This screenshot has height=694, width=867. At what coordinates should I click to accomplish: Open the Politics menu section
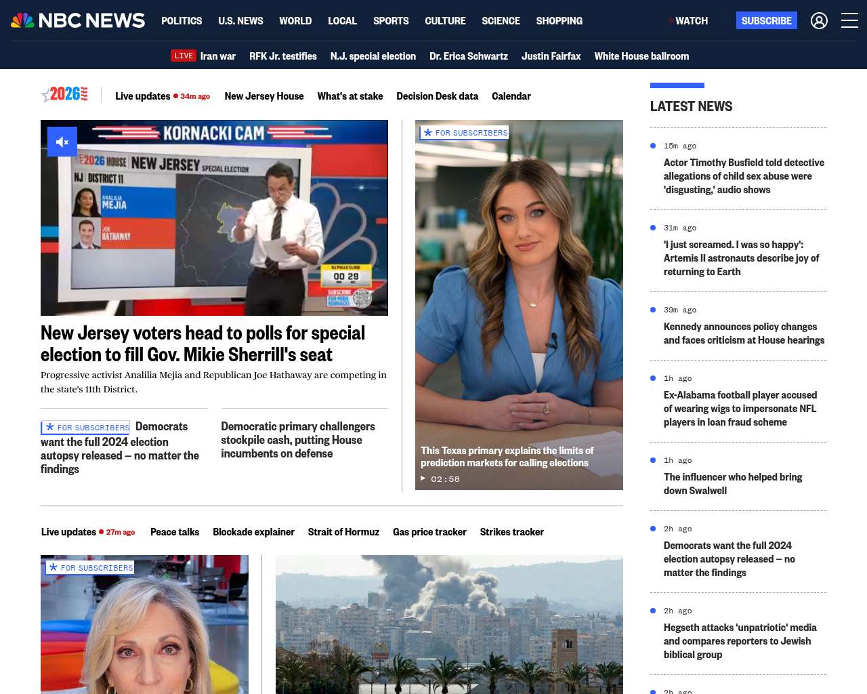tap(182, 21)
